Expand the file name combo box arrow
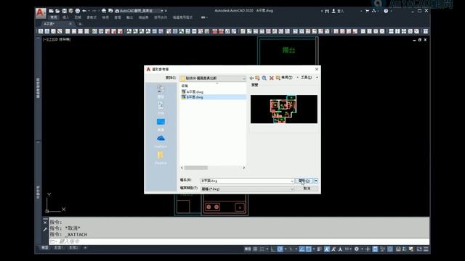Image resolution: width=465 pixels, height=261 pixels. 292,181
